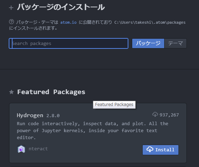
Task: Install the Hydrogen package
Action: coord(160,150)
